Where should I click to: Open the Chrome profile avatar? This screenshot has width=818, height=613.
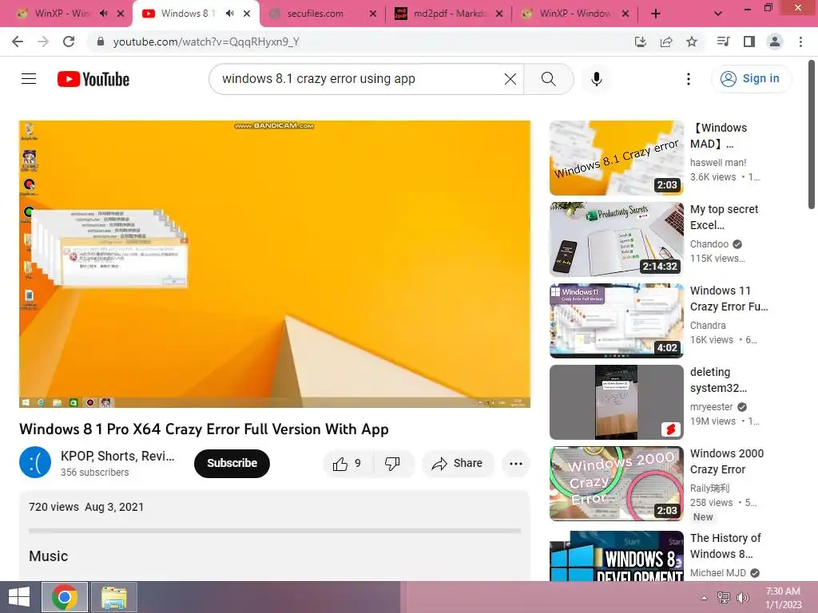pyautogui.click(x=775, y=42)
